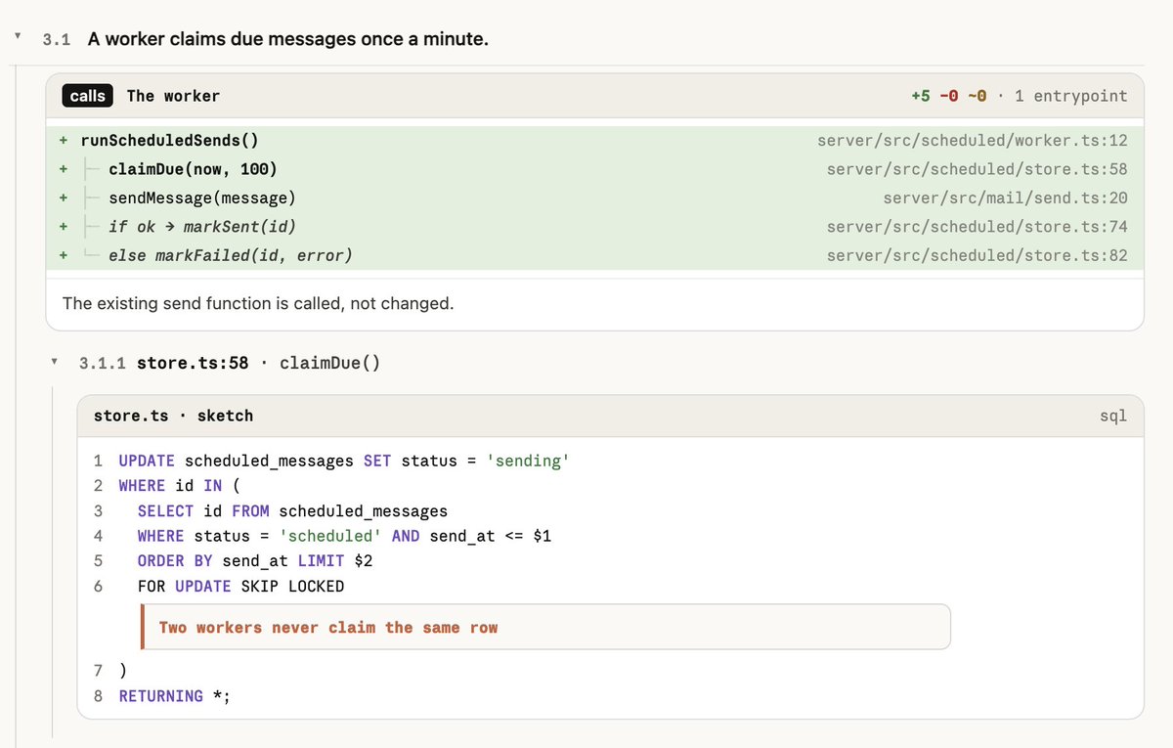Click the code line "WHERE id IN ("
The image size is (1173, 748).
(179, 485)
